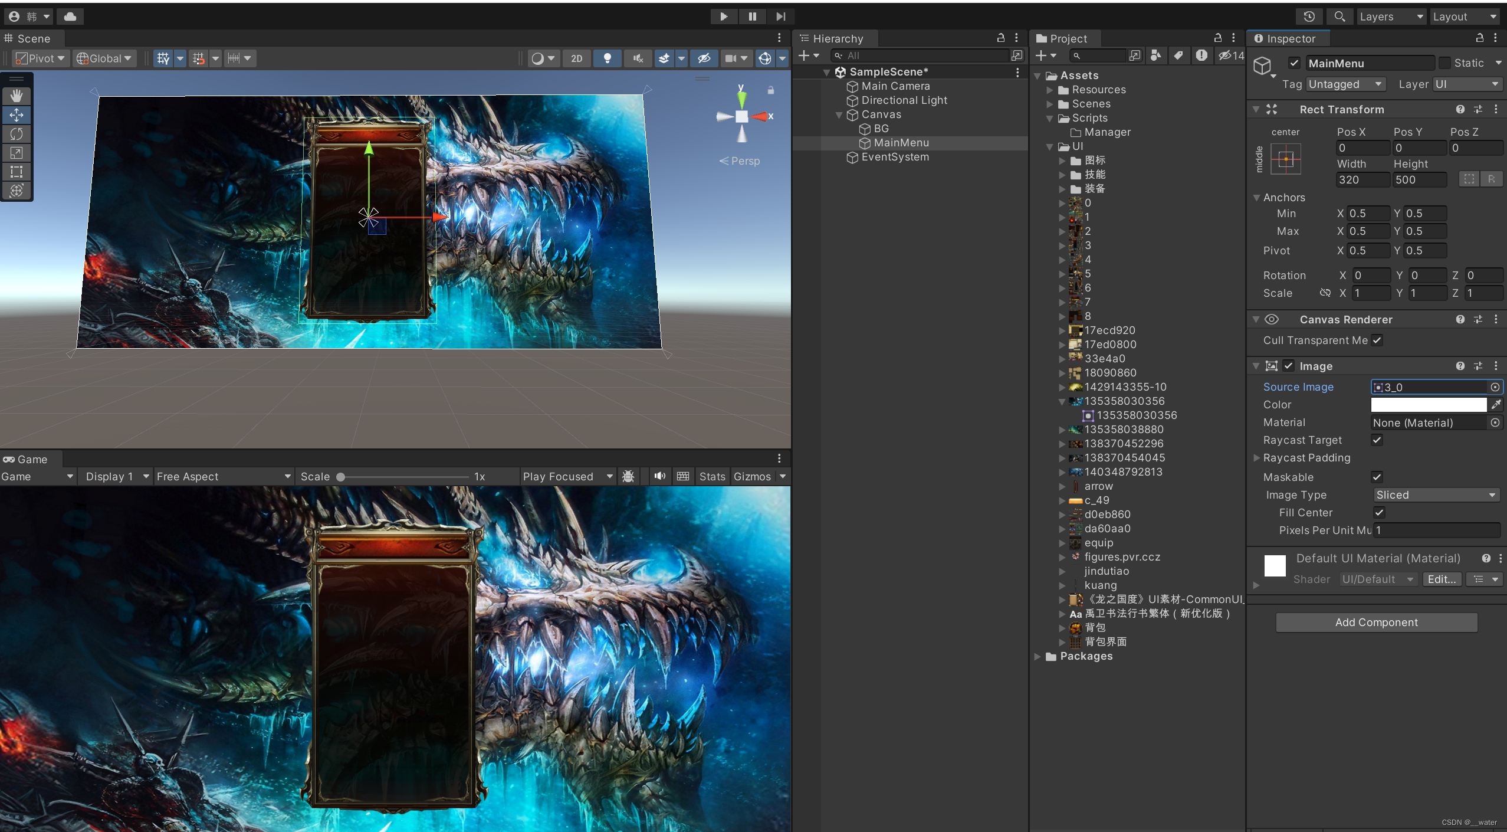Click the Pause button
This screenshot has height=832, width=1507.
(x=752, y=17)
